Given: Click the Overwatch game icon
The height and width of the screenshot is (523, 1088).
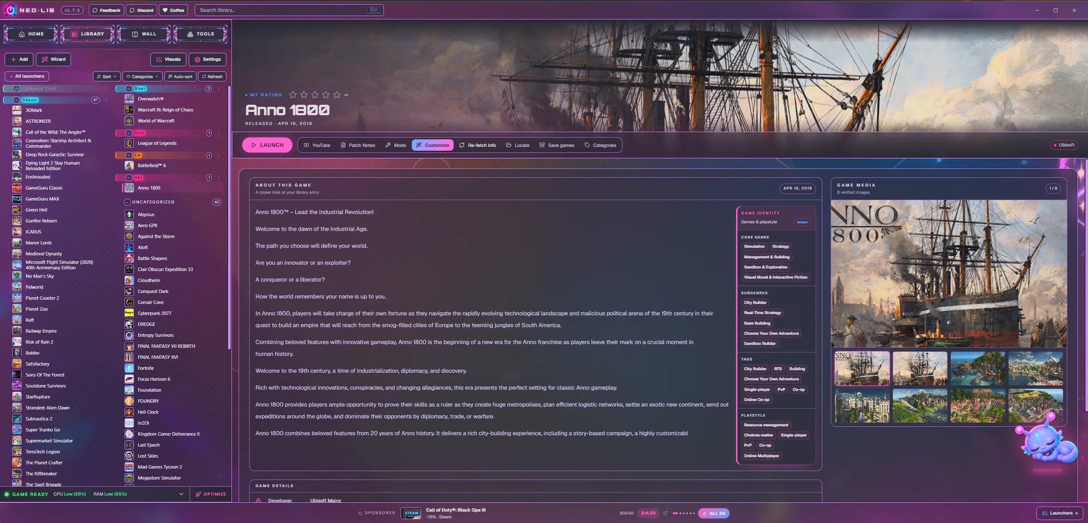Looking at the screenshot, I should point(129,99).
